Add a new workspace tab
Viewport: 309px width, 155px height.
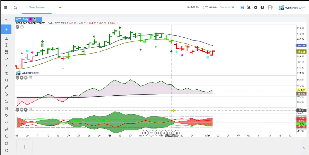pyautogui.click(x=60, y=8)
